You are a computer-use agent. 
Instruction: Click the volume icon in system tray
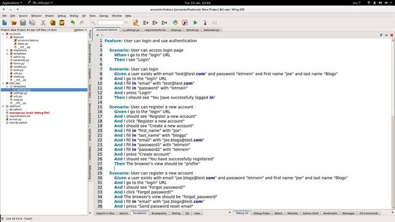click(380, 2)
